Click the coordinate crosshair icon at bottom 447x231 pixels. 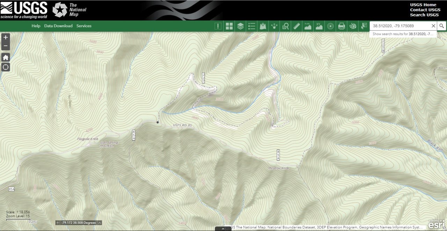(58, 223)
